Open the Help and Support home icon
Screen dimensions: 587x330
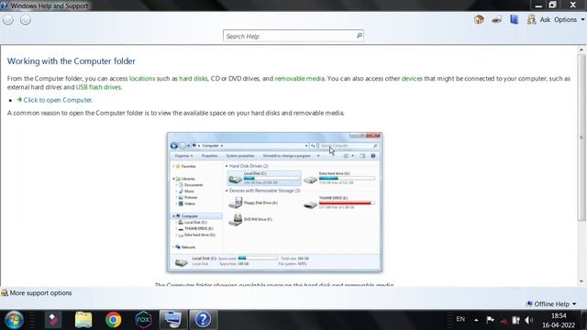pyautogui.click(x=479, y=19)
